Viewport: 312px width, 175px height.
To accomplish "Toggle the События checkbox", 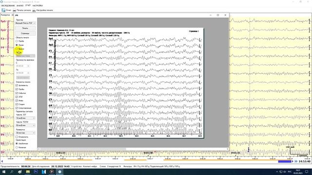I will coord(17,93).
